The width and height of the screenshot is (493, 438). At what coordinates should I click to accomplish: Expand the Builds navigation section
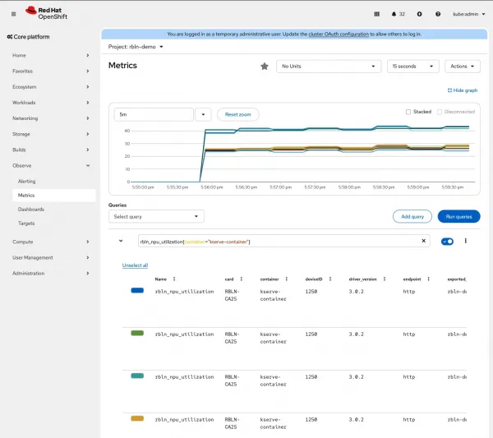coord(50,150)
